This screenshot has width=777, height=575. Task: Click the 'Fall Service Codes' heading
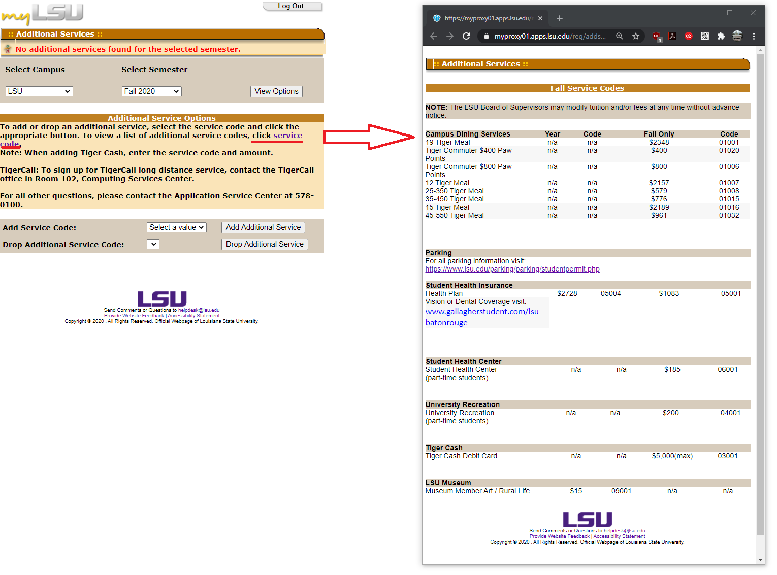coord(587,88)
